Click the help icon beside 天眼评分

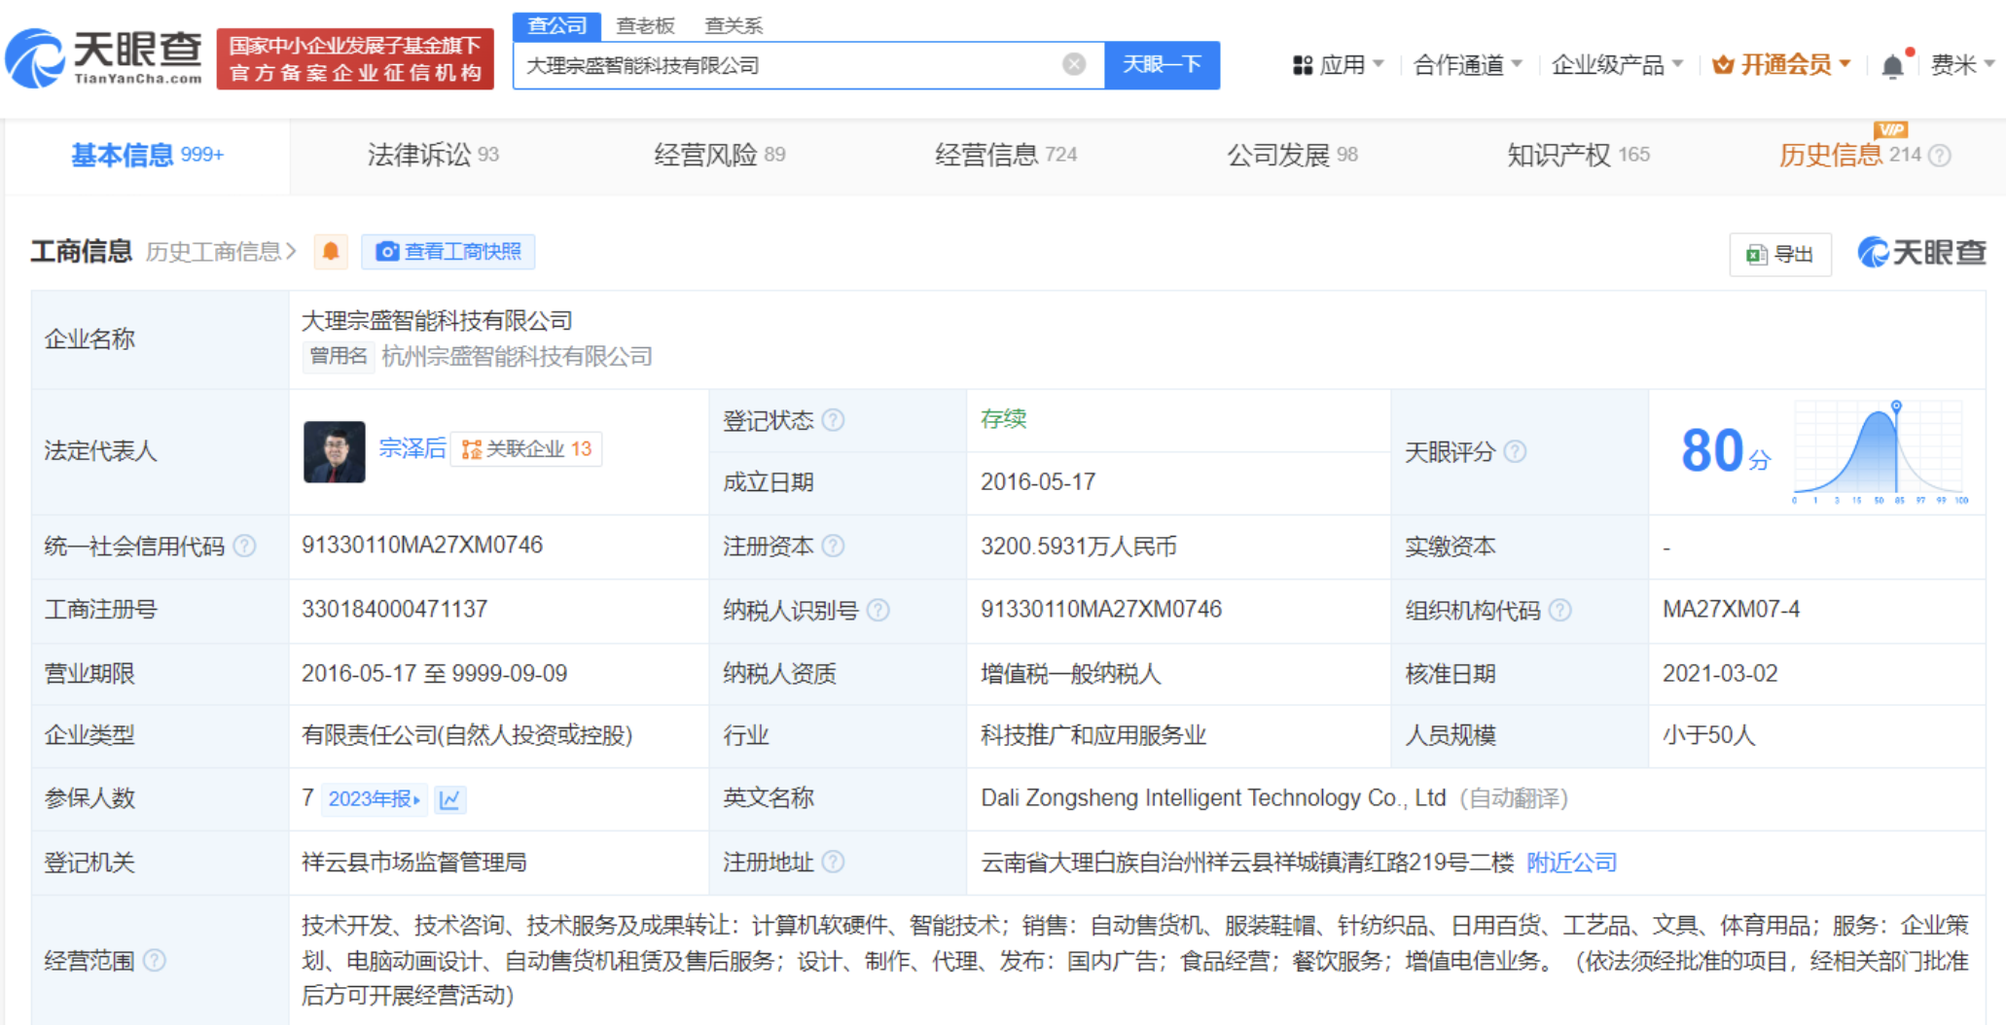click(x=1515, y=451)
